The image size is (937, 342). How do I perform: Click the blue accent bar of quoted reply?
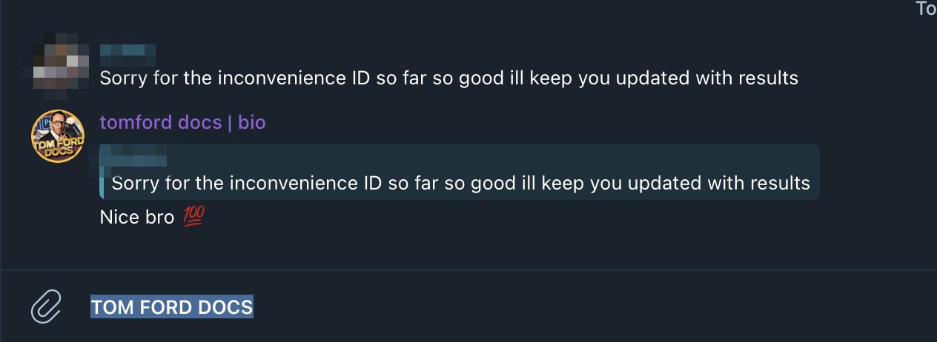tap(102, 172)
